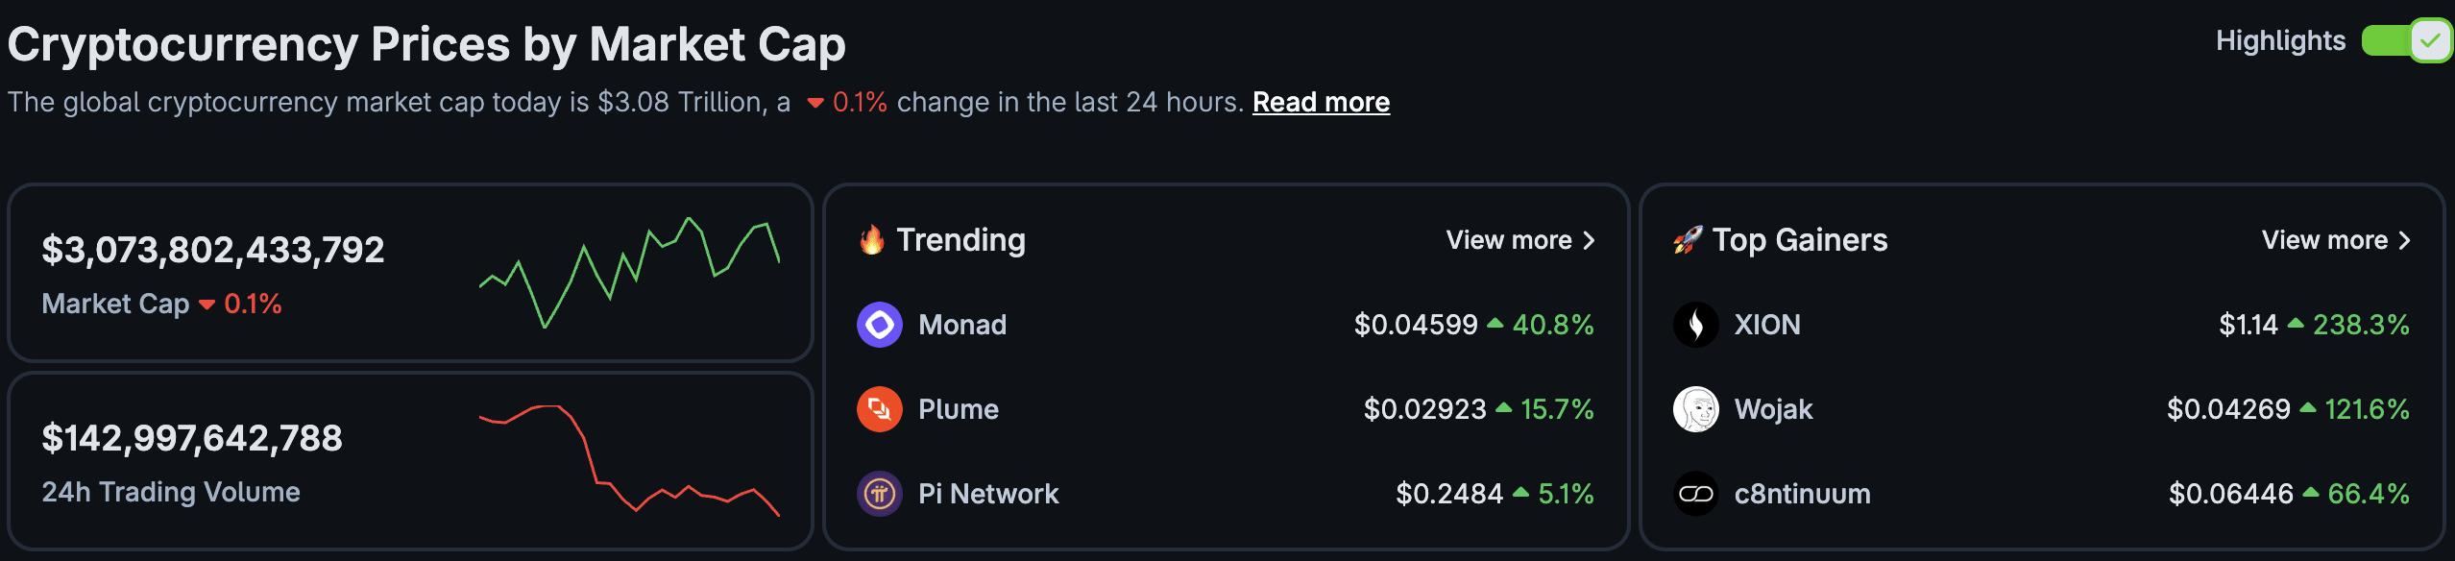Click the Trending fire icon
Image resolution: width=2455 pixels, height=561 pixels.
pyautogui.click(x=871, y=240)
